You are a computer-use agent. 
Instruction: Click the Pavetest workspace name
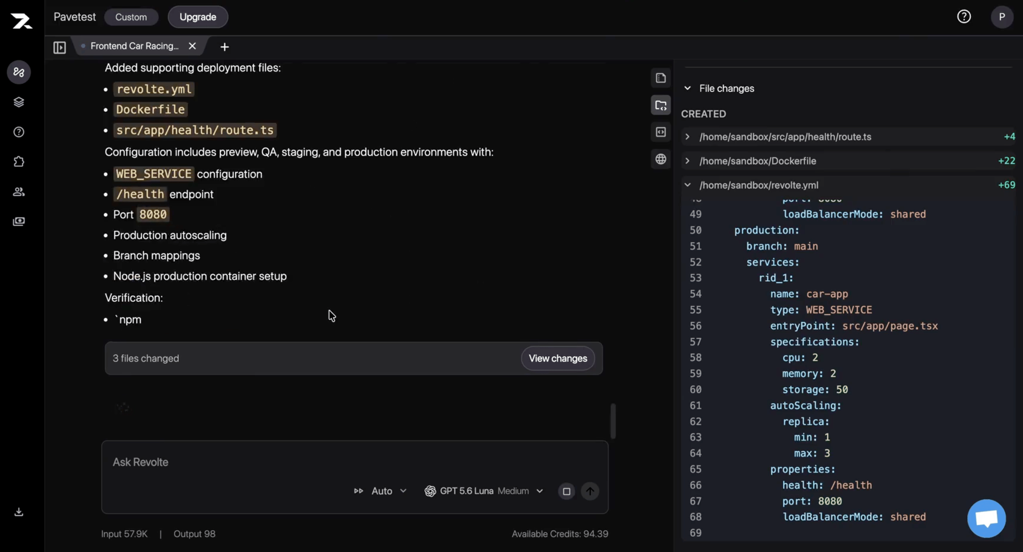[75, 17]
